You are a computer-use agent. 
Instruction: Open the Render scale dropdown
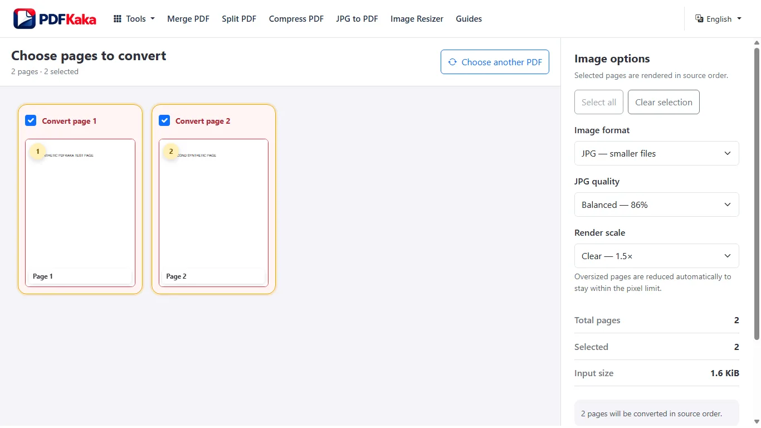656,256
